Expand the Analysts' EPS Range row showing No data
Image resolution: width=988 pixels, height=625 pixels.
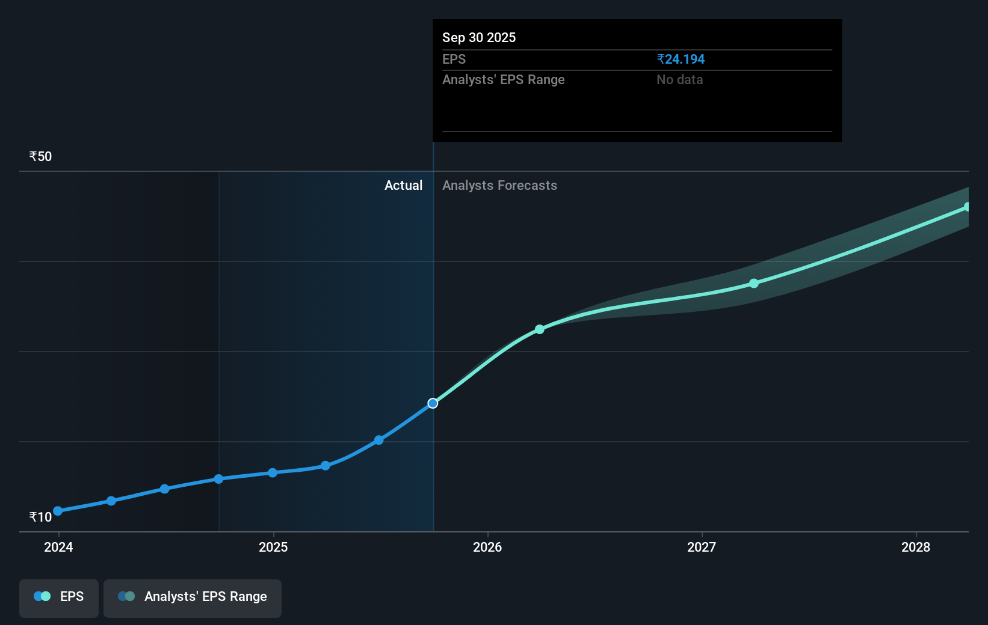(637, 79)
